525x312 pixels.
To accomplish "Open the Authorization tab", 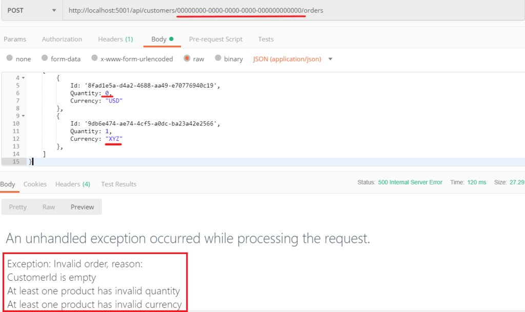I will click(x=62, y=39).
